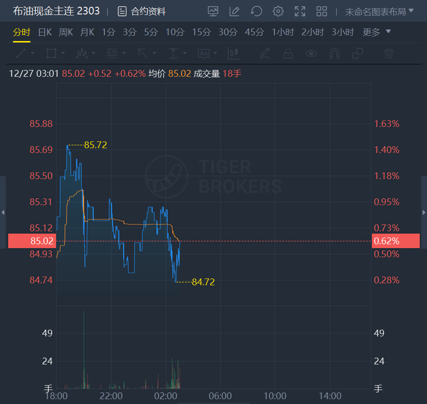Toggle drawing visibility with the eye icon
Image resolution: width=427 pixels, height=404 pixels.
pyautogui.click(x=311, y=53)
